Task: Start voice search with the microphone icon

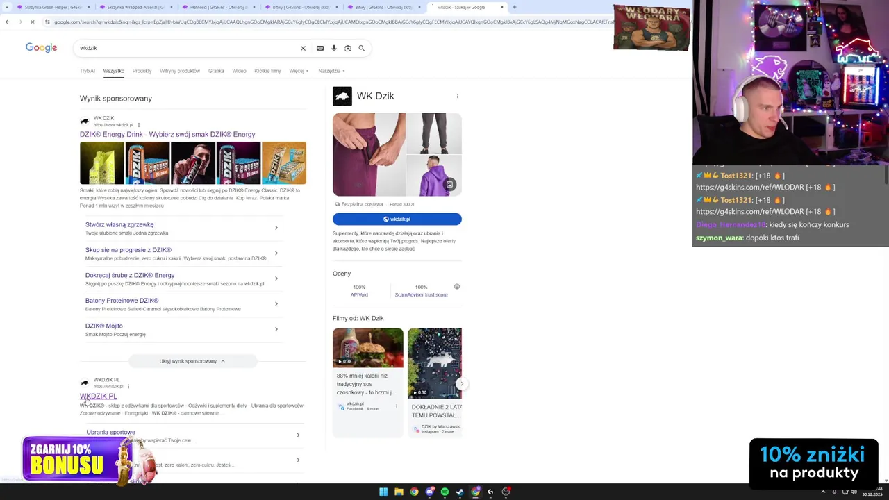Action: (334, 48)
